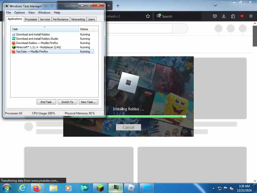Screen dimensions: 257x193
Task: Open the View menu in Task Manager
Action: click(x=31, y=13)
